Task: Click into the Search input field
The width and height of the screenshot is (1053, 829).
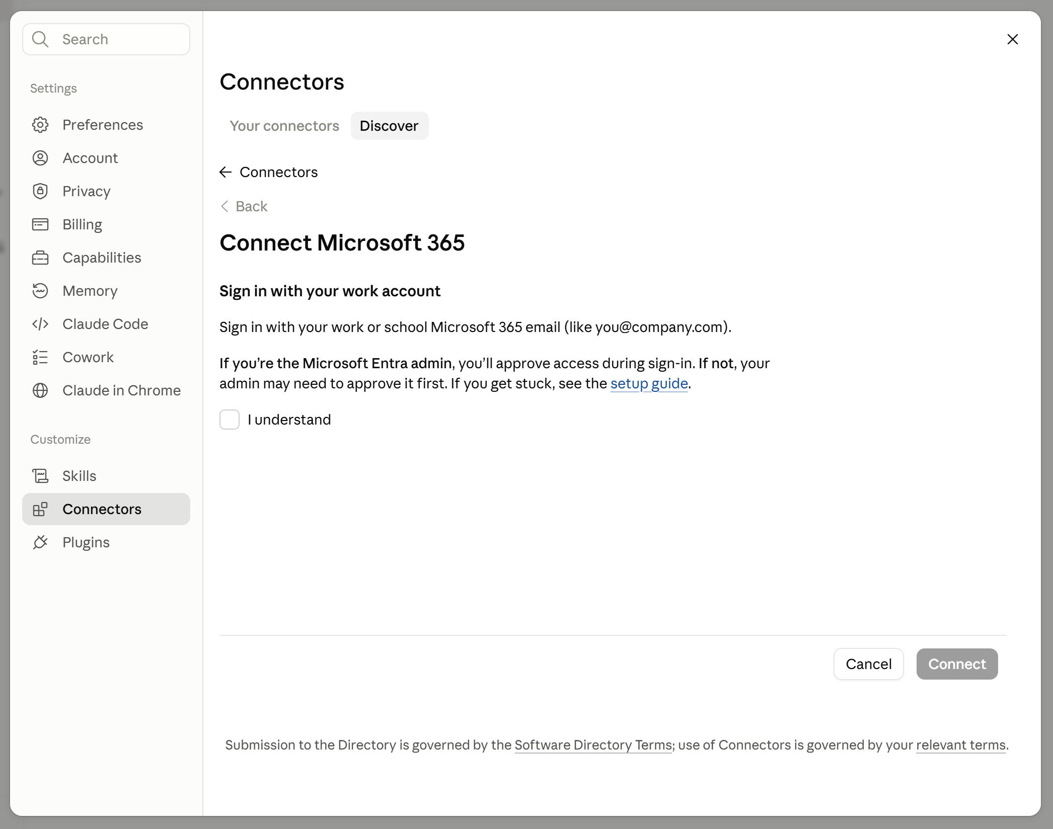Action: click(106, 39)
